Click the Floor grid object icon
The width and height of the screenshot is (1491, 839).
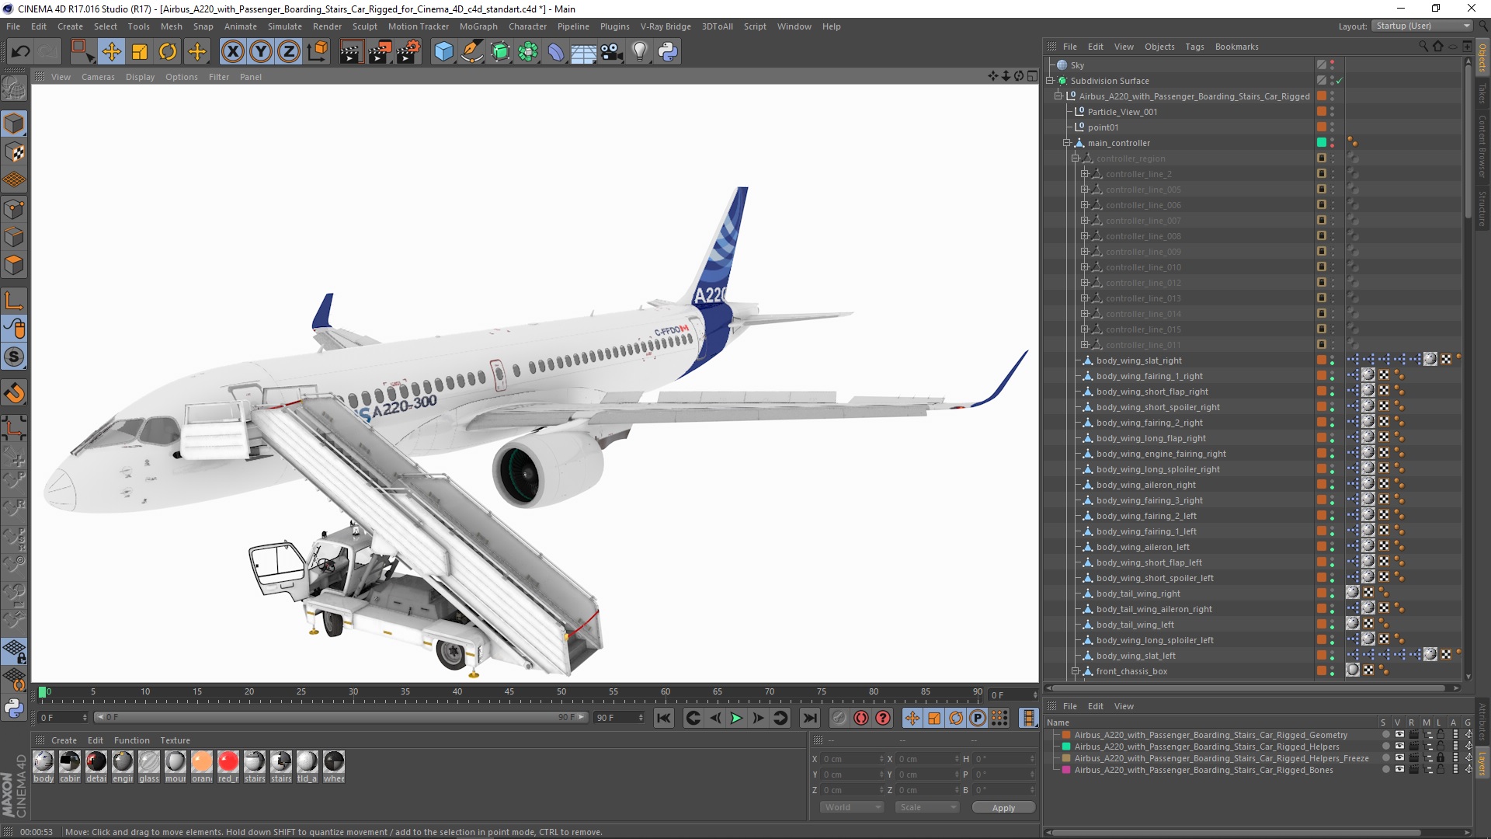coord(584,52)
